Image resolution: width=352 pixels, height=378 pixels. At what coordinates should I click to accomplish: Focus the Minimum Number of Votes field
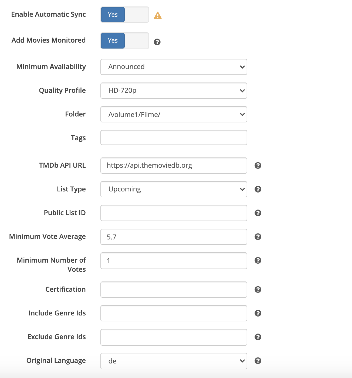(x=174, y=260)
